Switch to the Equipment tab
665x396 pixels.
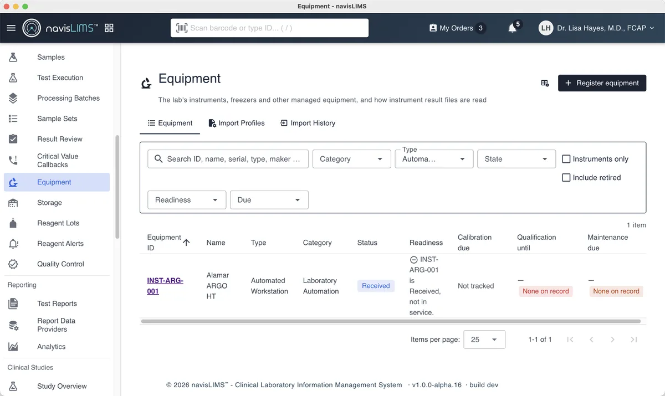170,123
